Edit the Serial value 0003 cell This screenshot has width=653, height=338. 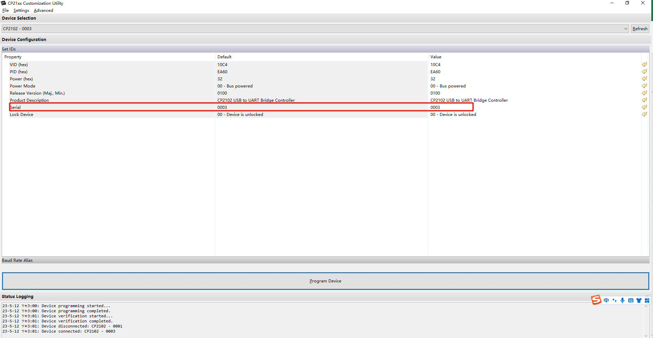tap(535, 107)
